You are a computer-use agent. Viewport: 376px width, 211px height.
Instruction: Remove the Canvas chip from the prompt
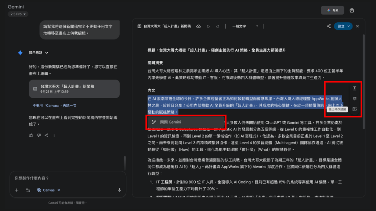tap(59, 190)
